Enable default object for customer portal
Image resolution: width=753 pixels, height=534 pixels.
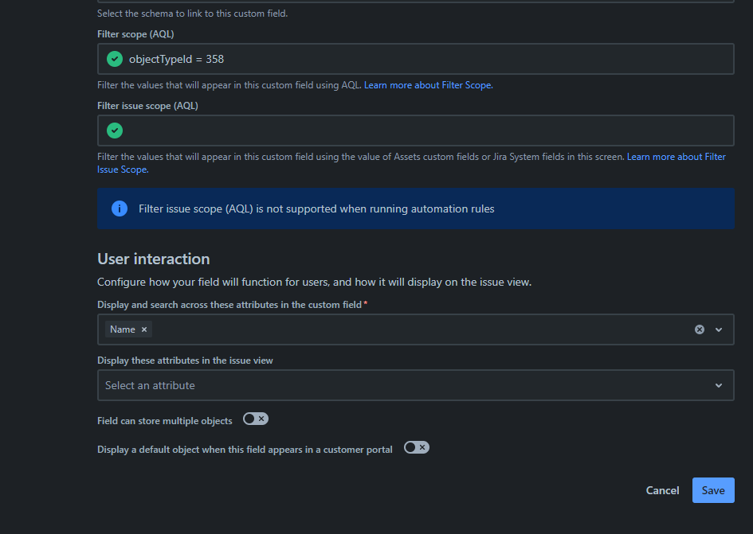coord(417,447)
